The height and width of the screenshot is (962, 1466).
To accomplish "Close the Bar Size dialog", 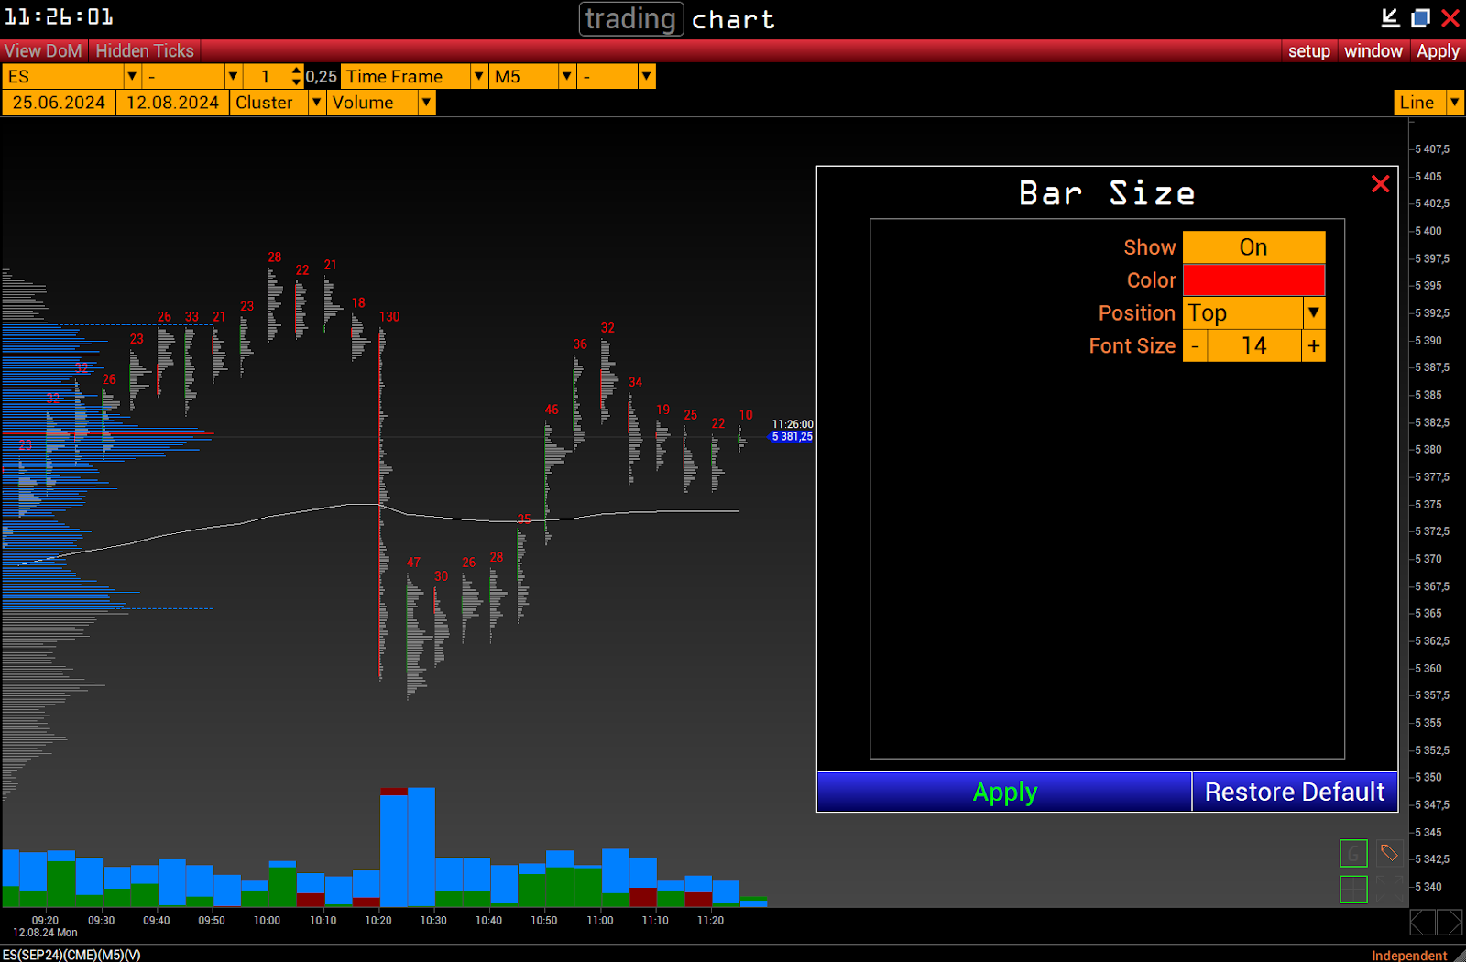I will pos(1380,184).
